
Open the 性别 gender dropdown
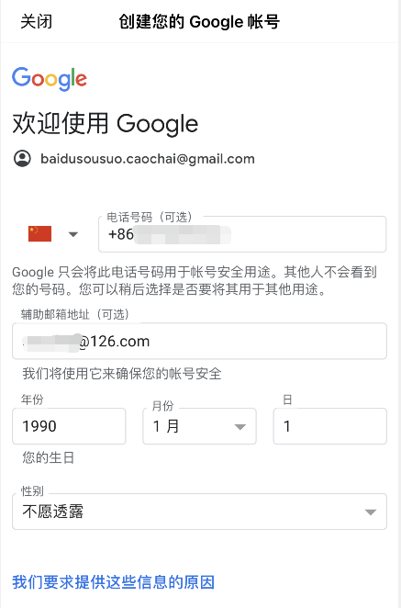coord(199,512)
